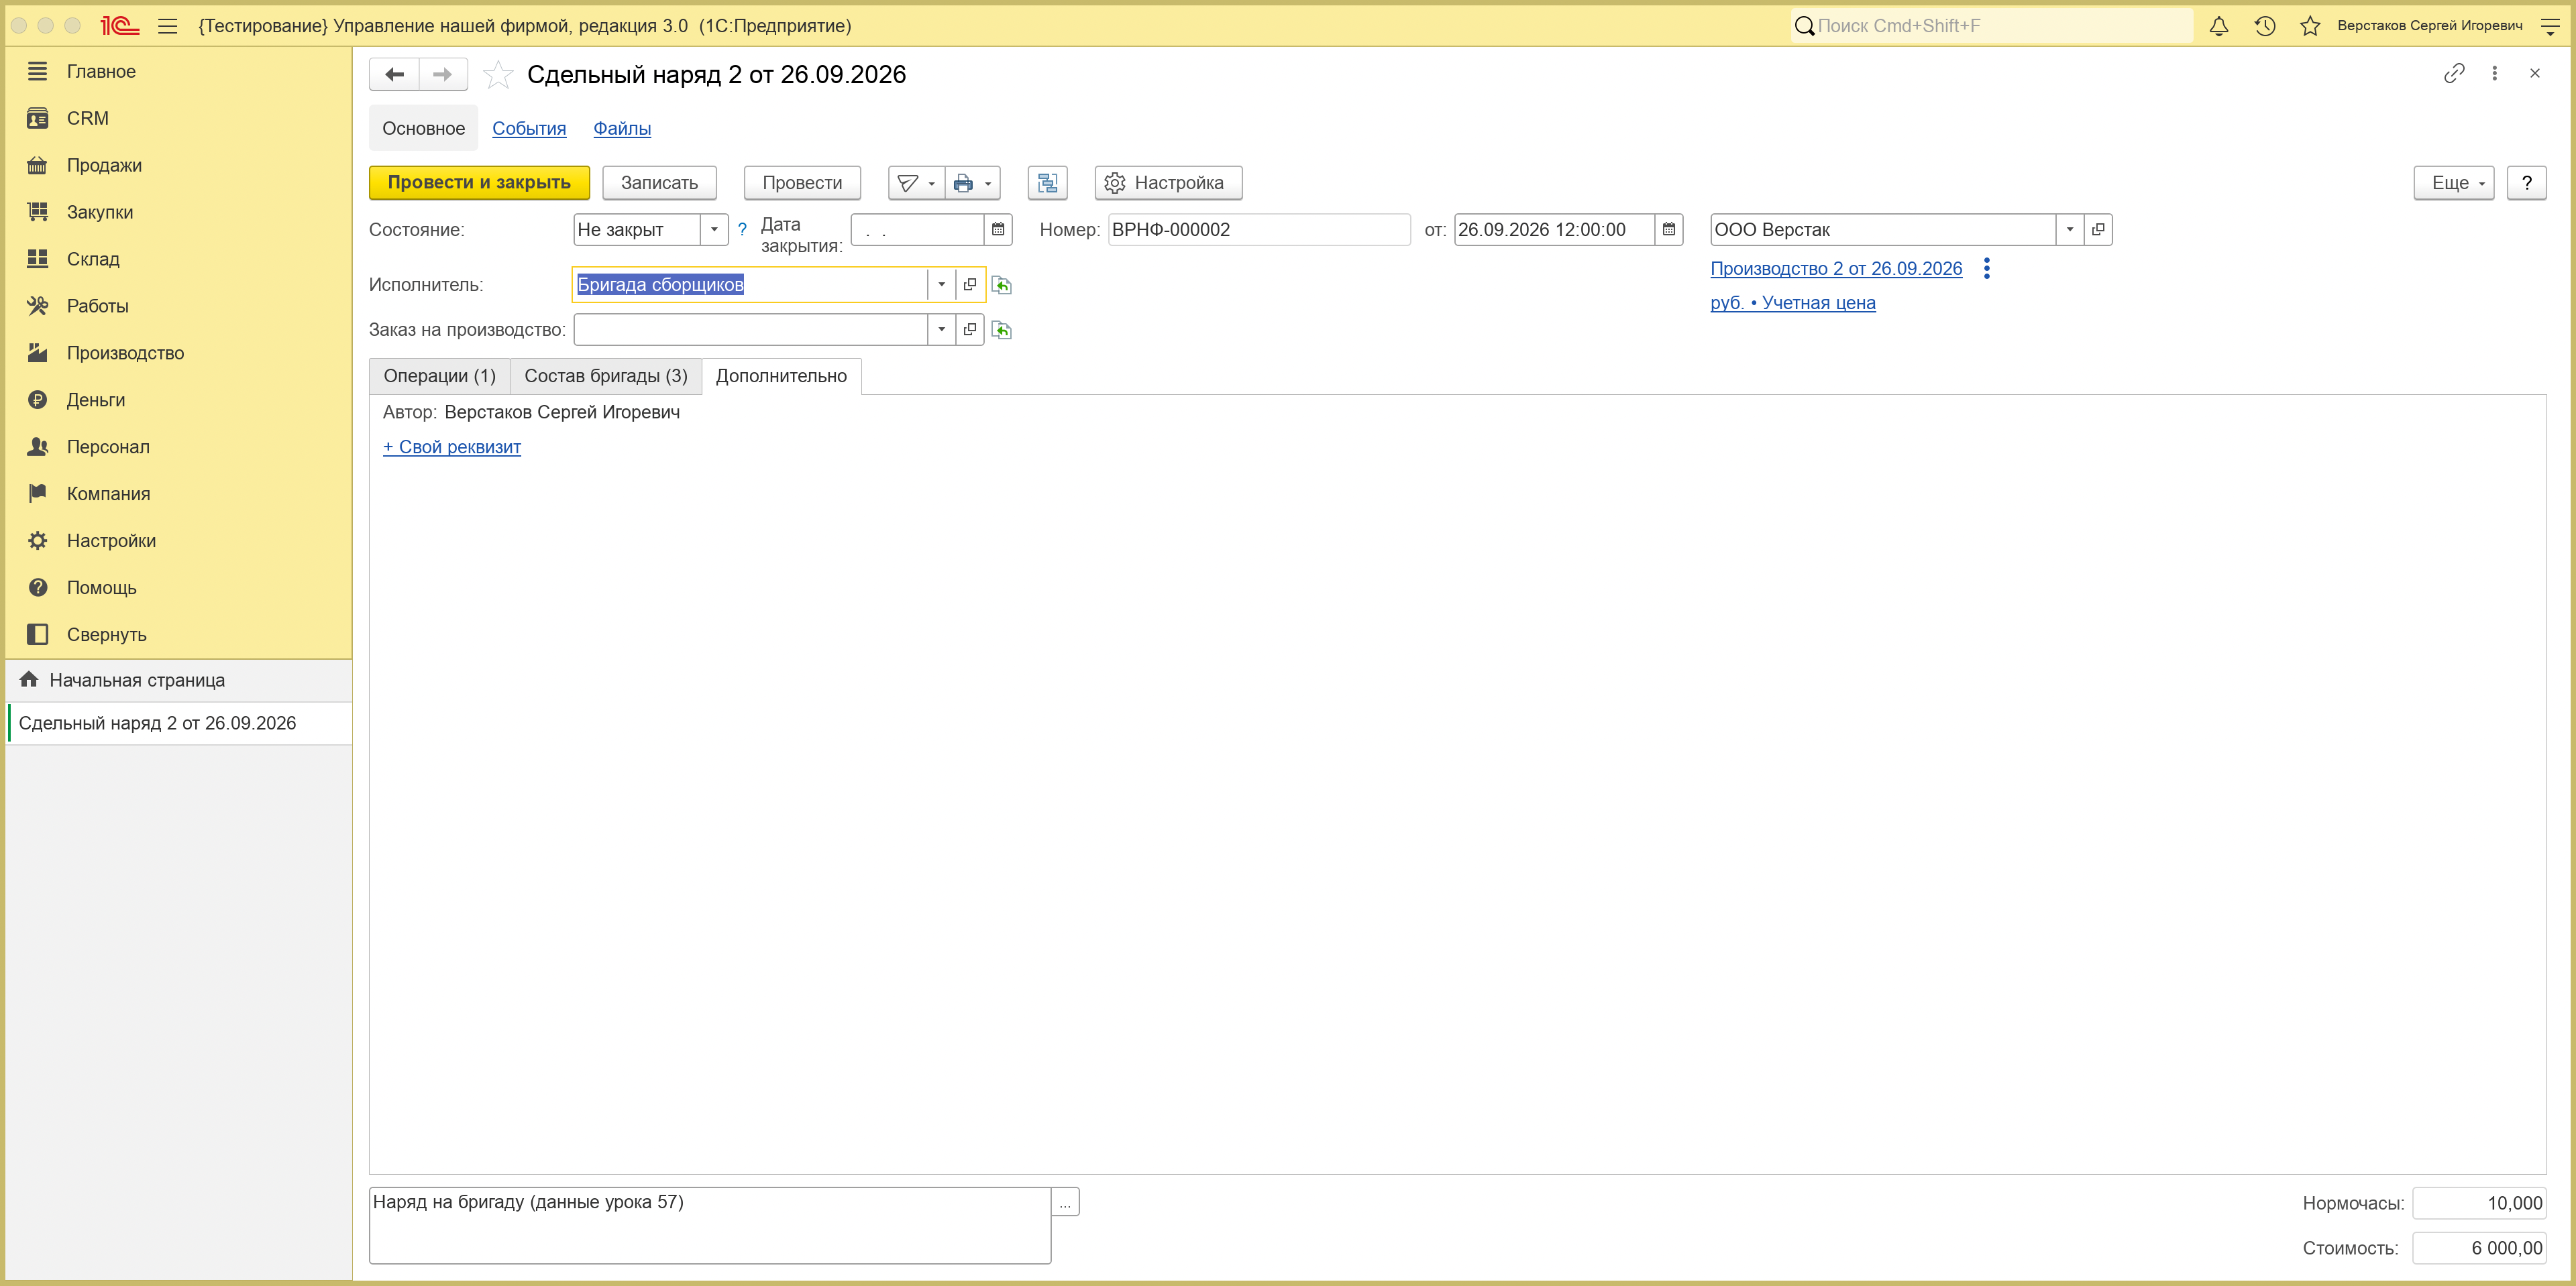Click the comment ellipsis button
2576x1286 pixels.
coord(1065,1202)
